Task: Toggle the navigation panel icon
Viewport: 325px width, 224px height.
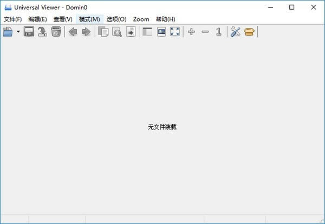Action: coord(147,32)
